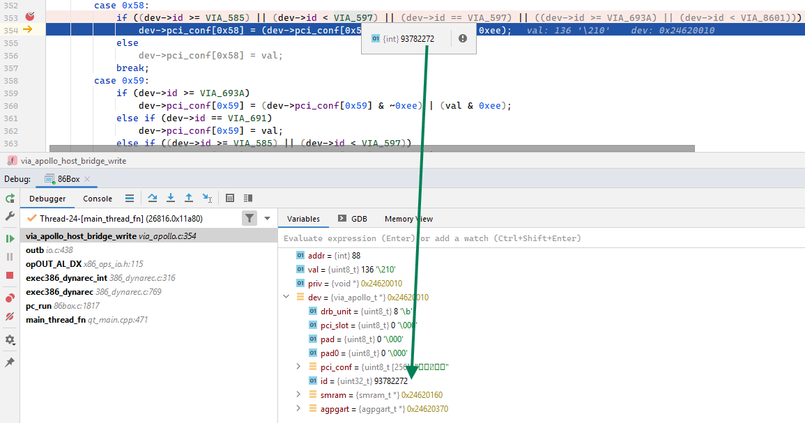Open the Thread-24 selector dropdown
The height and width of the screenshot is (423, 805).
267,218
